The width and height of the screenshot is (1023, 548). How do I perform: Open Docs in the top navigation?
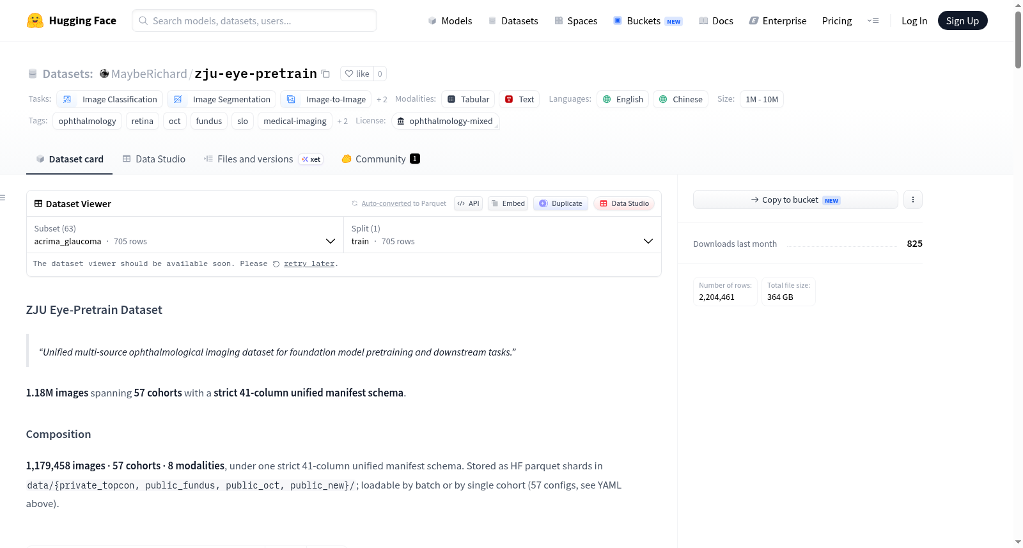pyautogui.click(x=716, y=20)
